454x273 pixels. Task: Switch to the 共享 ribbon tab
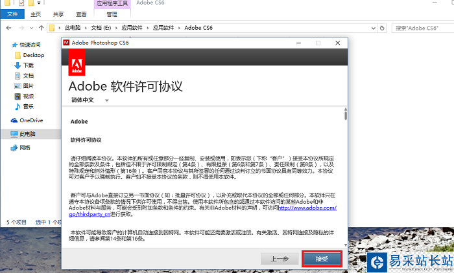click(x=58, y=14)
